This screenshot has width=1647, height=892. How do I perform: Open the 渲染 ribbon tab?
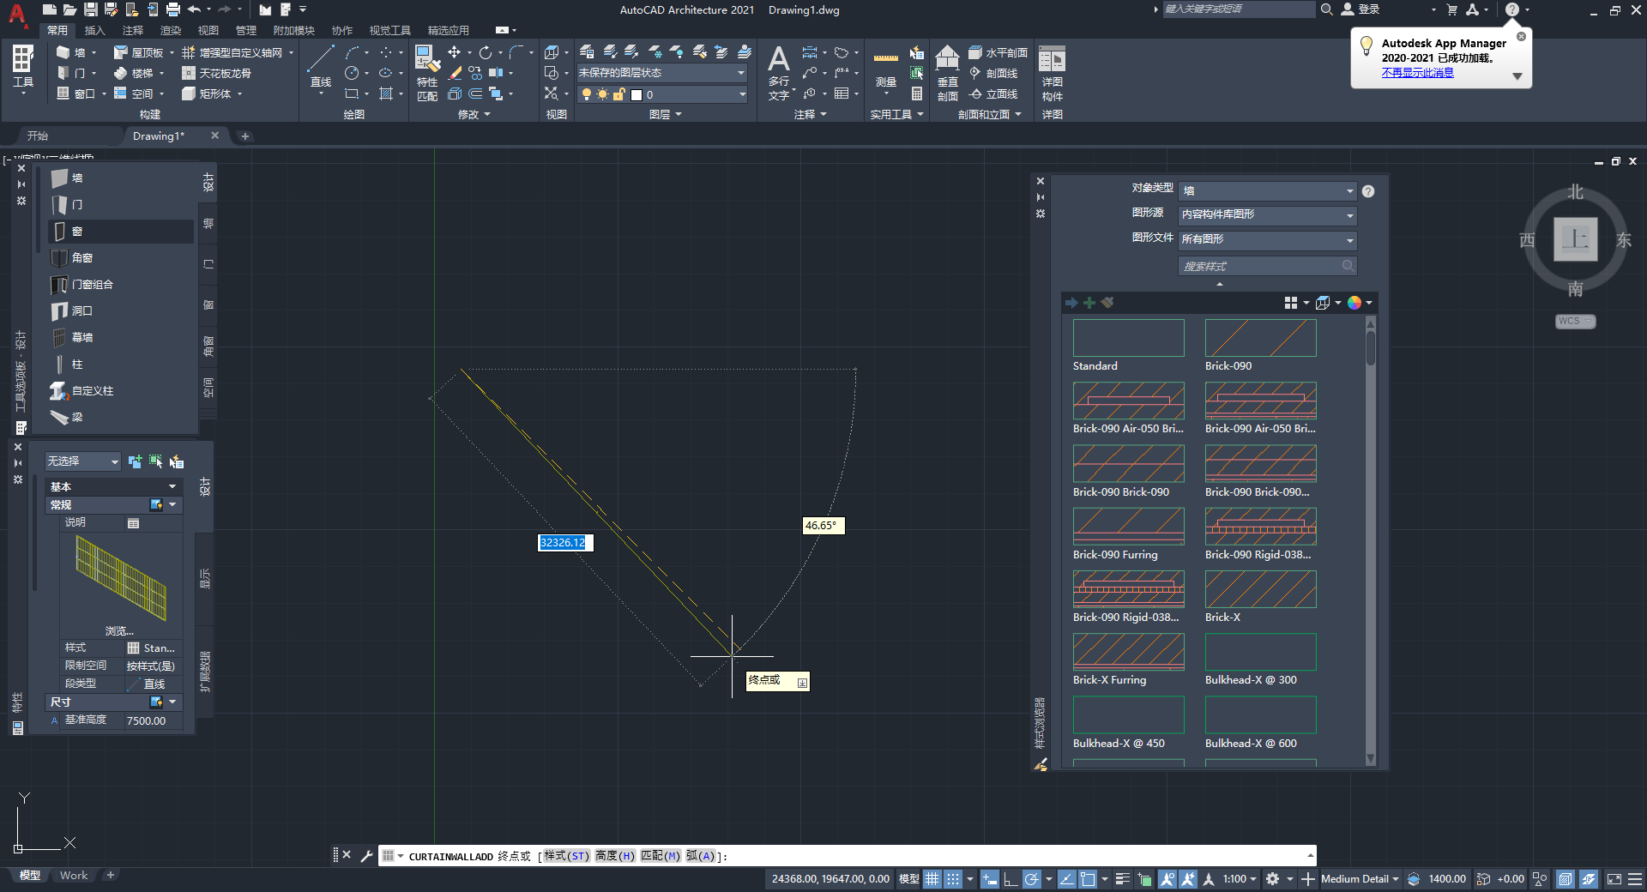(x=171, y=30)
